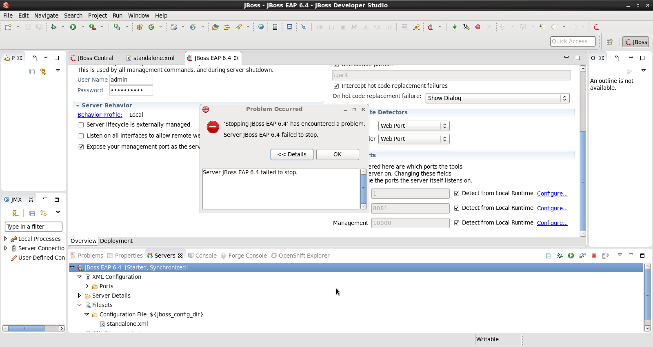
Task: Click the Publish to server icon
Action: (x=605, y=256)
